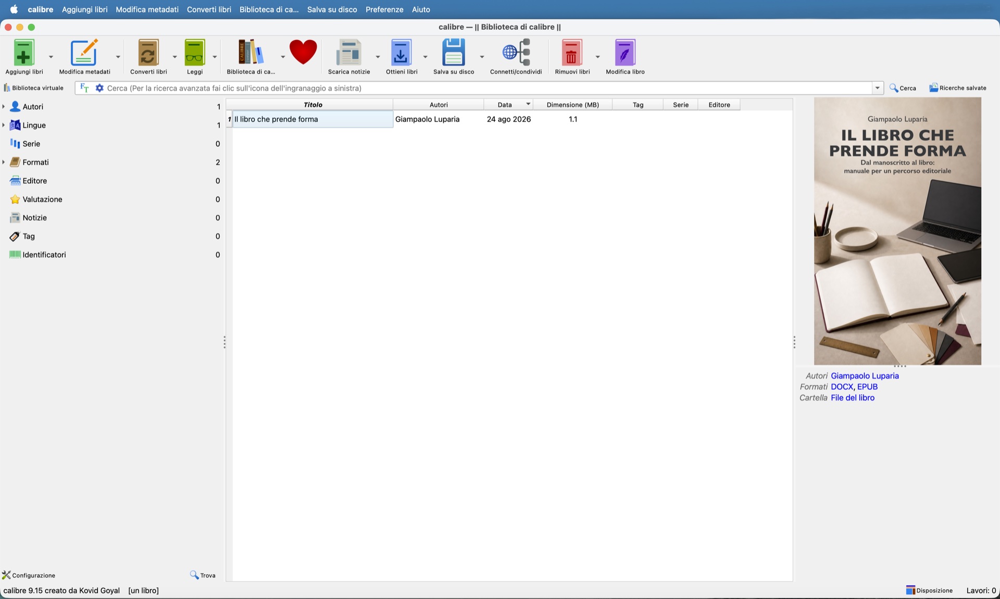This screenshot has height=599, width=1000.
Task: Open the Modifica metadati dropdown arrow
Action: [x=118, y=56]
